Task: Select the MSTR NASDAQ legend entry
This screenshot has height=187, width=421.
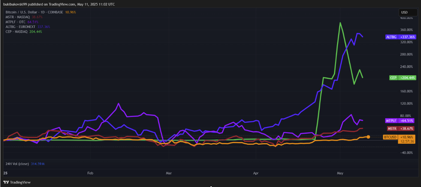Action: click(x=18, y=17)
